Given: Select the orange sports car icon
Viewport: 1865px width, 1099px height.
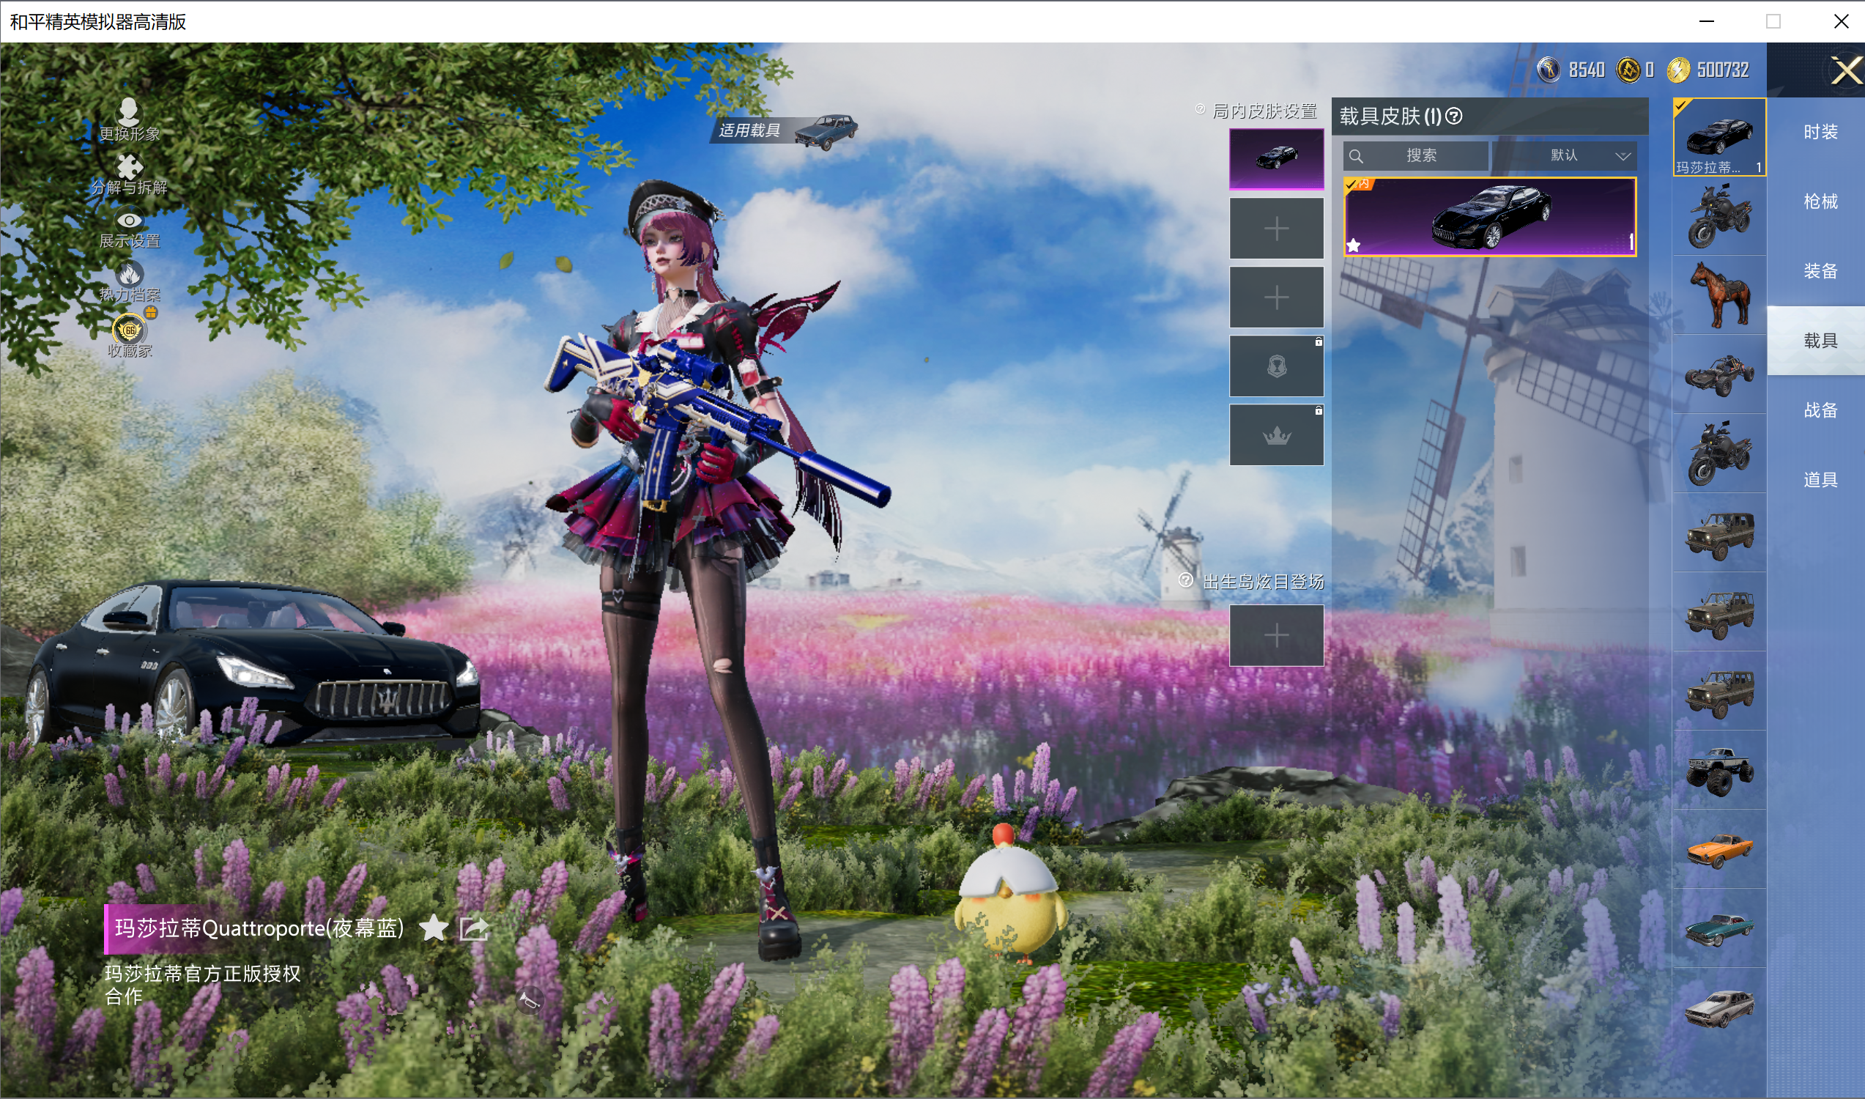Looking at the screenshot, I should click(x=1719, y=849).
